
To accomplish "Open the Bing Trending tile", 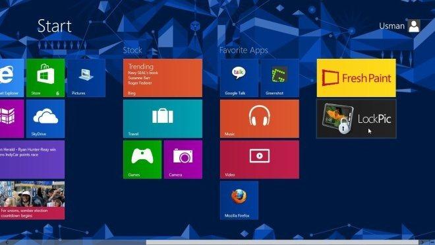I will (x=163, y=78).
